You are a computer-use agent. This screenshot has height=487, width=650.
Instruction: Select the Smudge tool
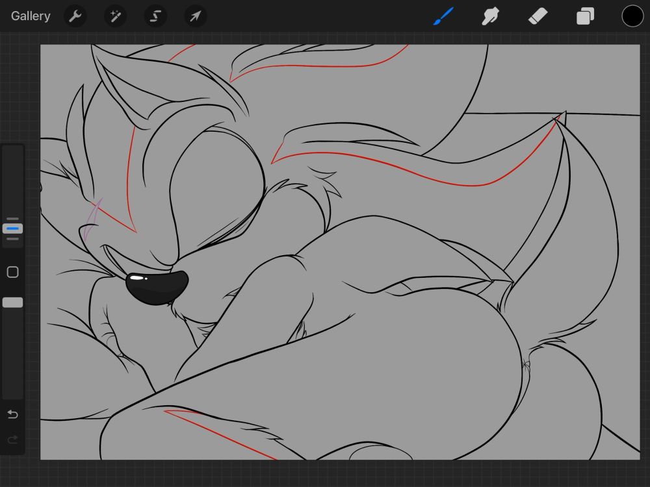point(491,16)
